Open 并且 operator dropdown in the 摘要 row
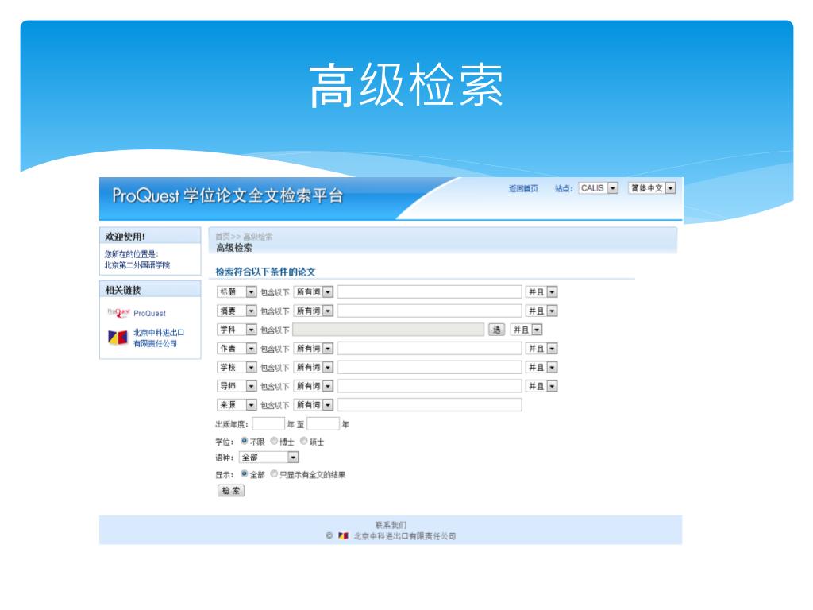The height and width of the screenshot is (610, 813). tap(541, 311)
